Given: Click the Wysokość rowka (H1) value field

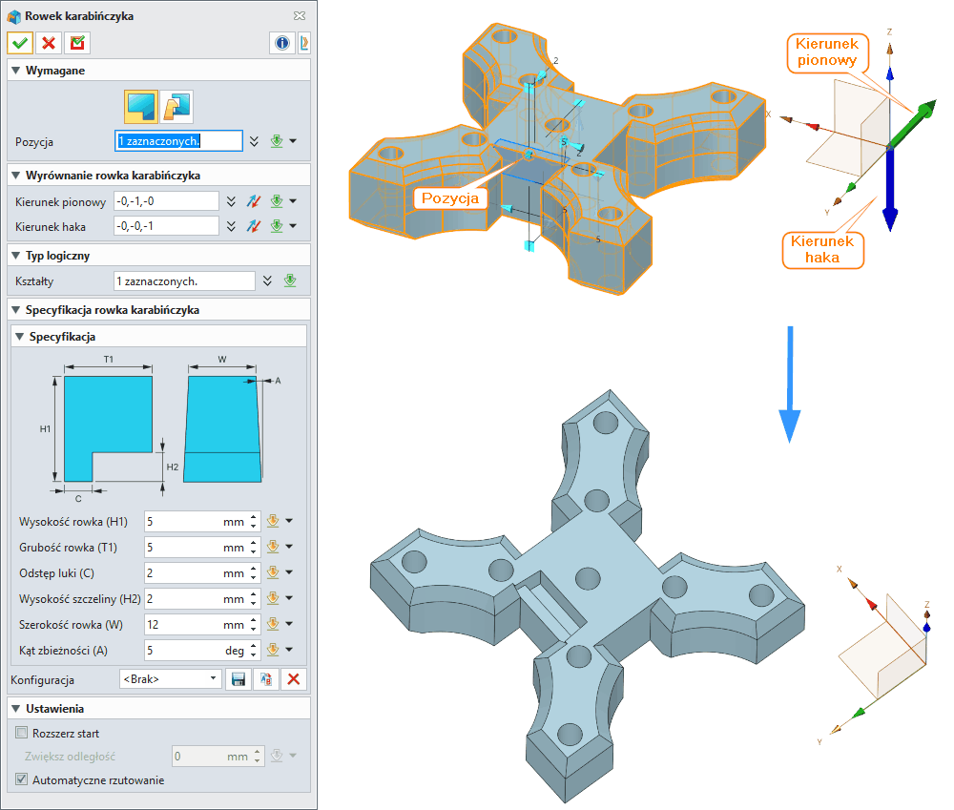Looking at the screenshot, I should pyautogui.click(x=183, y=522).
